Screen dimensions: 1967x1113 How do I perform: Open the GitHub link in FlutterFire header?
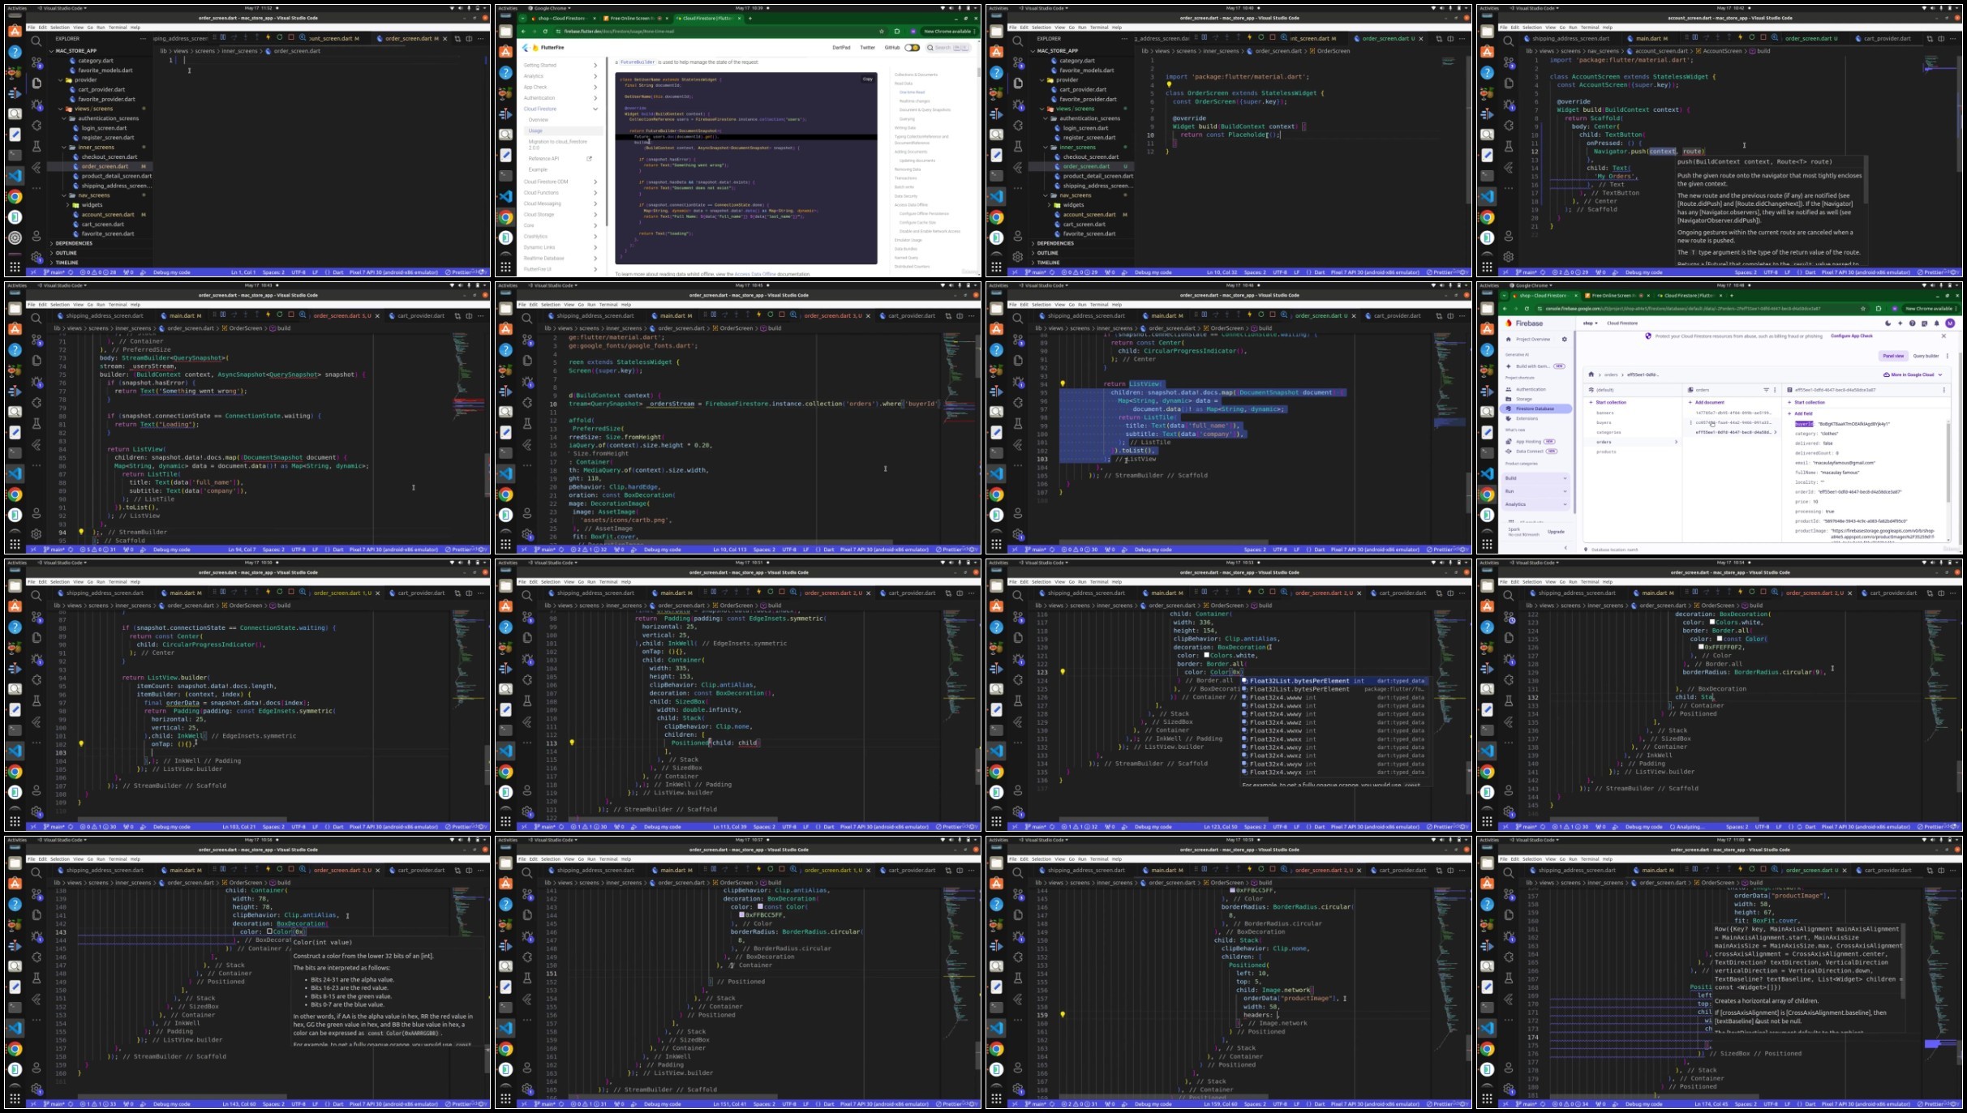coord(891,48)
